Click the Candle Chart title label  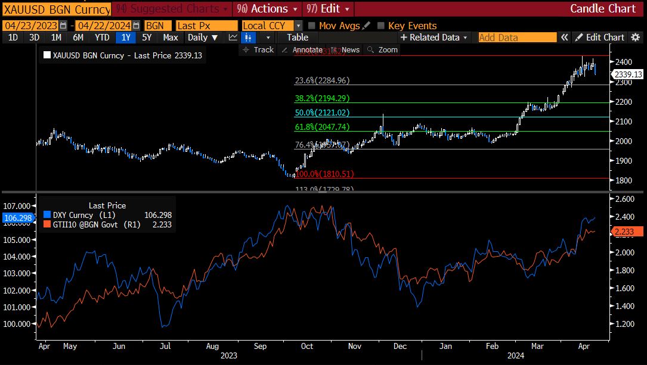coord(602,9)
